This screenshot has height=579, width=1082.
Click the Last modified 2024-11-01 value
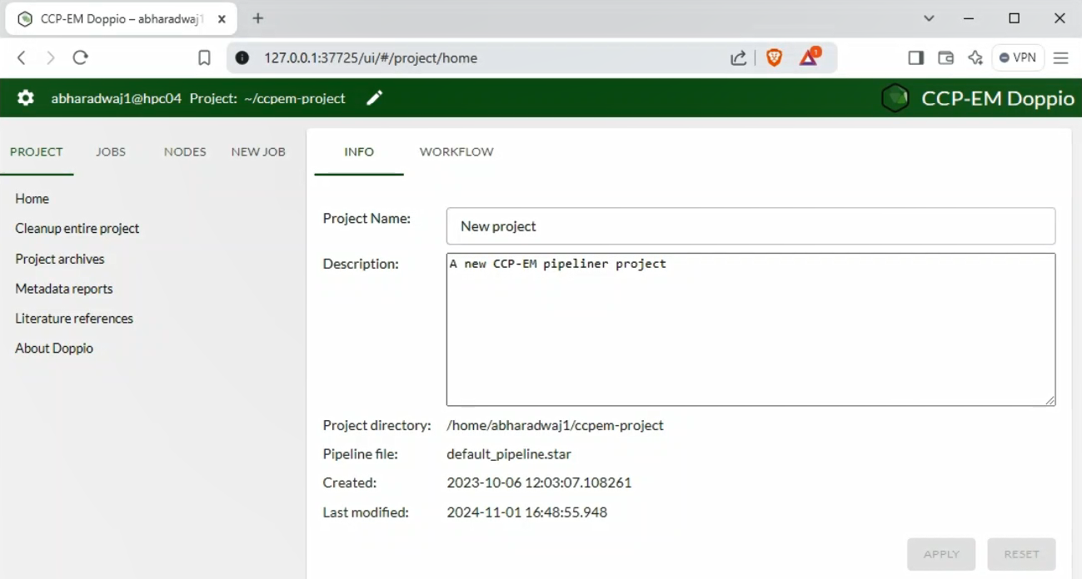pos(526,512)
